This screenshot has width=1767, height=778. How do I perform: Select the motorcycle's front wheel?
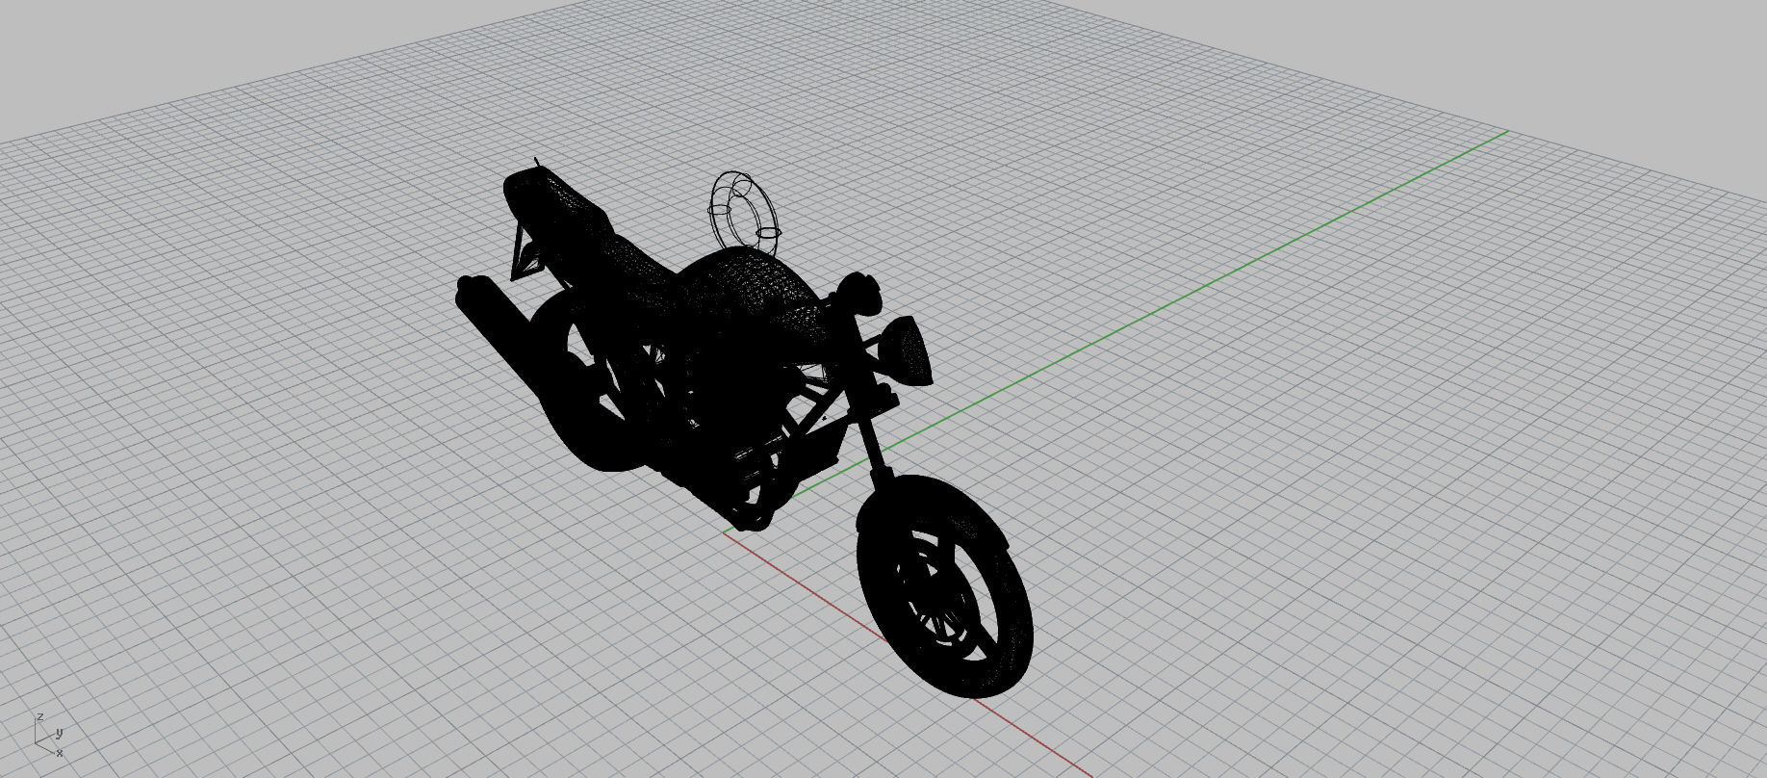point(943,585)
